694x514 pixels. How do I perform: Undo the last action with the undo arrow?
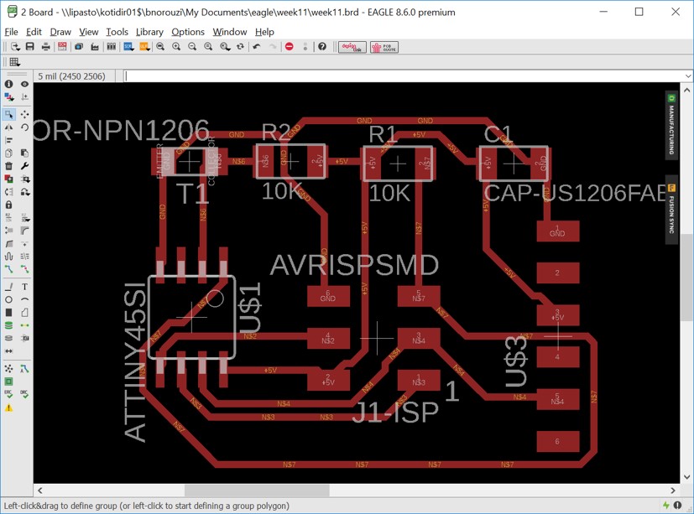(257, 46)
